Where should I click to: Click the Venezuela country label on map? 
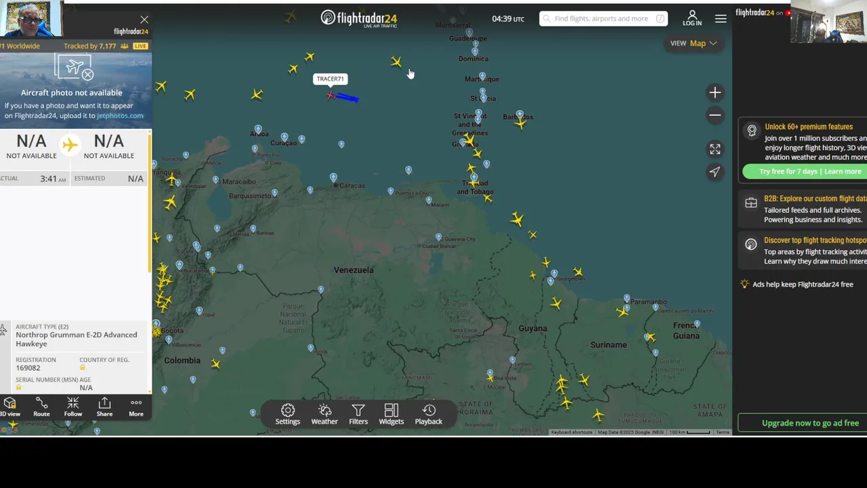[x=354, y=270]
